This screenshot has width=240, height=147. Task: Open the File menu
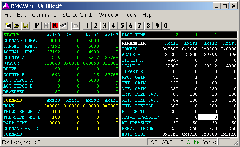pos(8,15)
